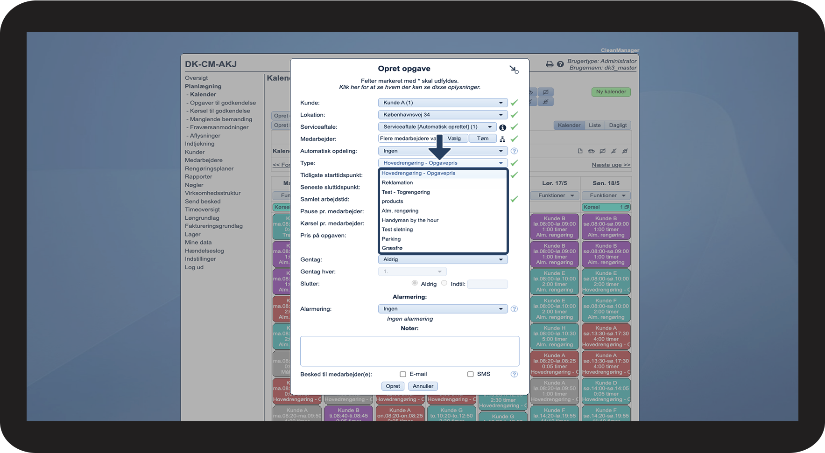Click the minimize arrow icon in Opret opgave dialog

(514, 70)
